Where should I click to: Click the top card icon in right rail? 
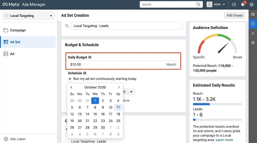253,14
